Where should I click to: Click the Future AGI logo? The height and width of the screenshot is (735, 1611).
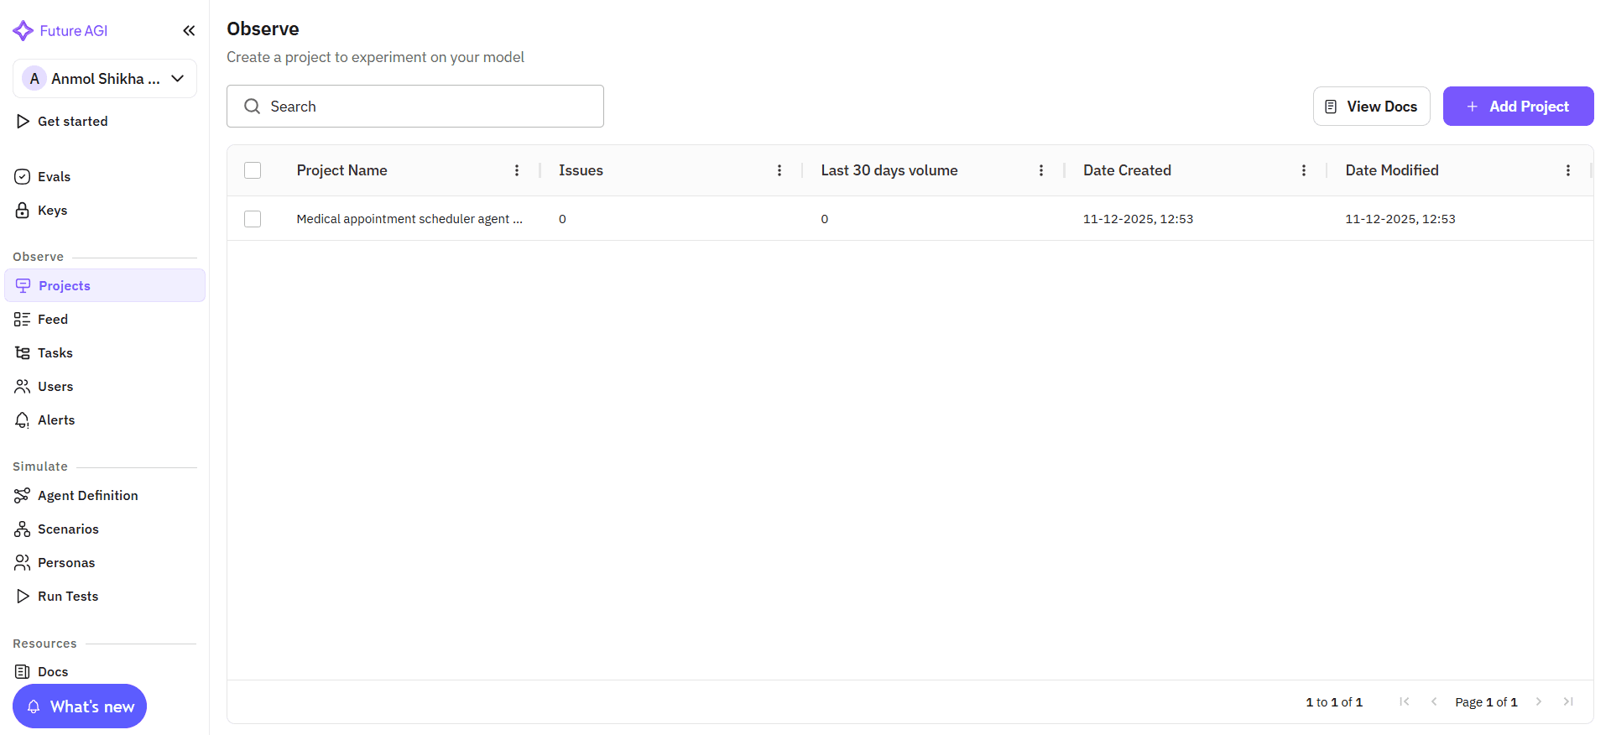pos(60,31)
